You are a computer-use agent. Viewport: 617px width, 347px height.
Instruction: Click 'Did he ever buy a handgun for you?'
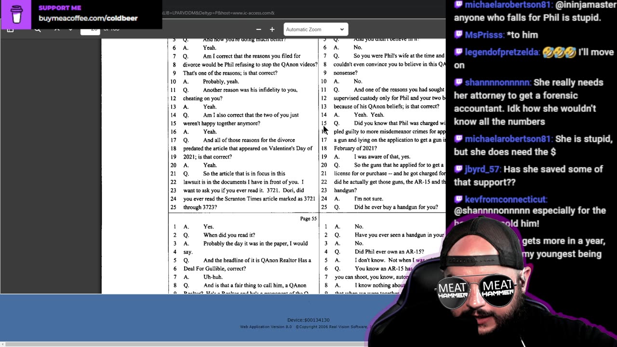396,207
